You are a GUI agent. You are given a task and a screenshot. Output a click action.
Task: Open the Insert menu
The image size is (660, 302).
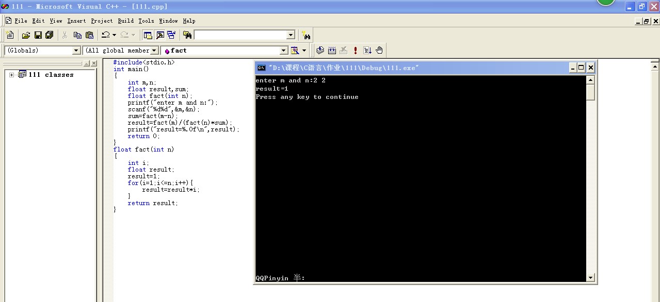(76, 21)
